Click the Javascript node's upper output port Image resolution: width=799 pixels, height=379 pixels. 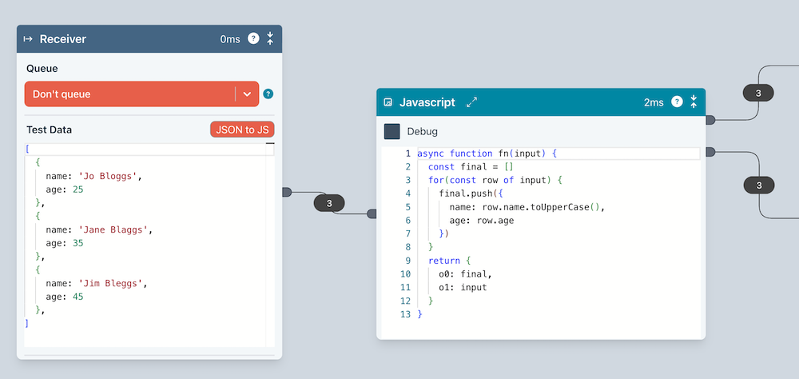tap(710, 120)
